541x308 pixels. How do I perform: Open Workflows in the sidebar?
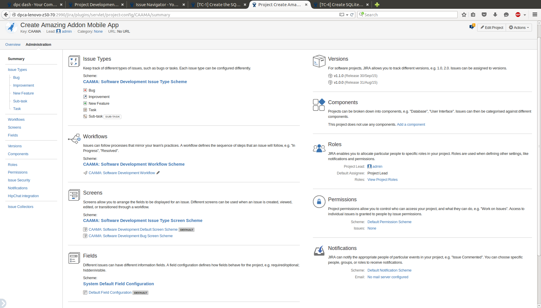click(x=16, y=119)
